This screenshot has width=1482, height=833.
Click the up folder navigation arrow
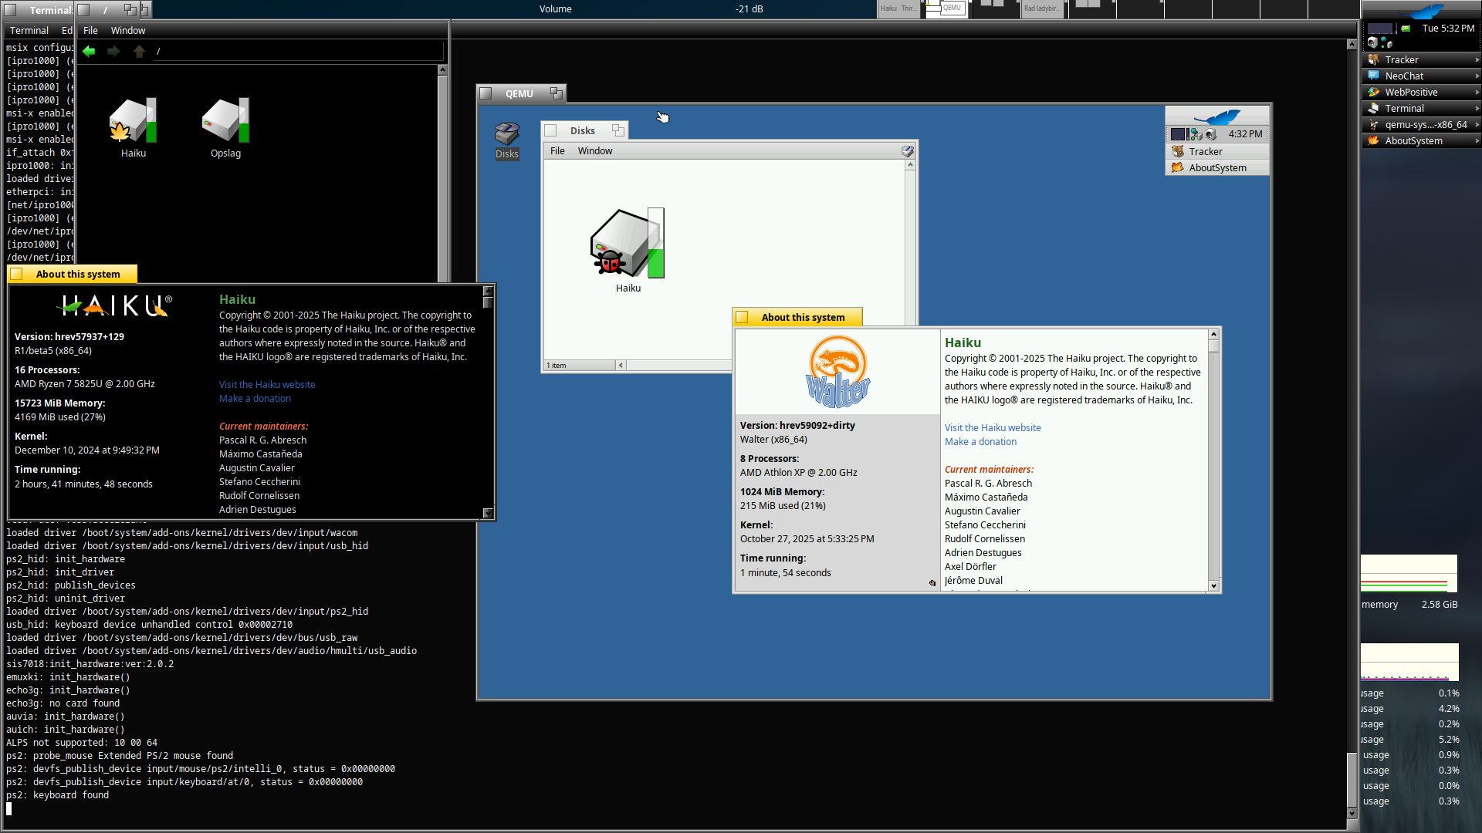click(139, 51)
